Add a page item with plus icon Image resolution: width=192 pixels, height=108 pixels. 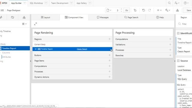click(x=109, y=61)
